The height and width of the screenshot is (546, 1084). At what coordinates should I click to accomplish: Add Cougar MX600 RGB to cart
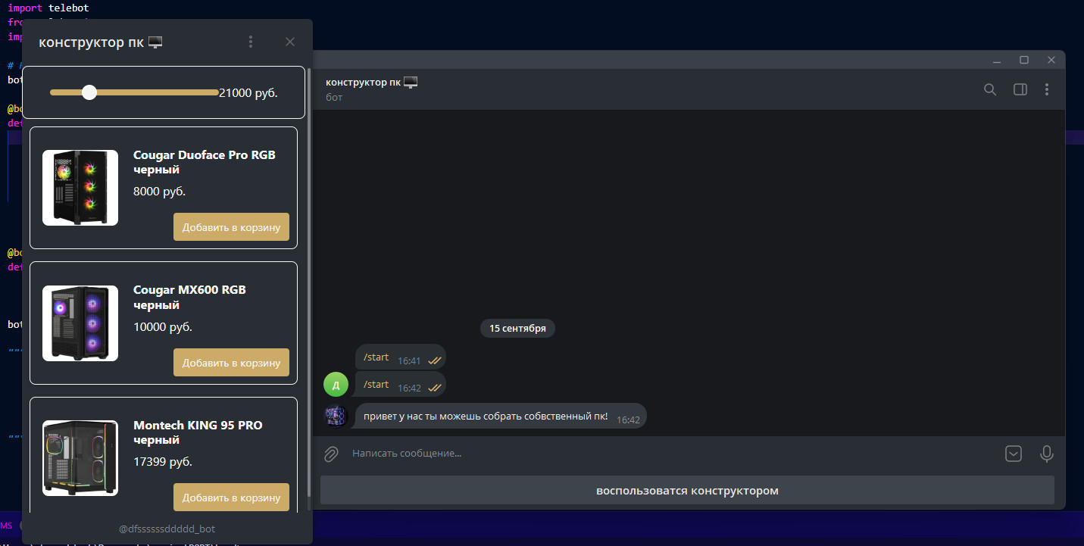pos(231,363)
